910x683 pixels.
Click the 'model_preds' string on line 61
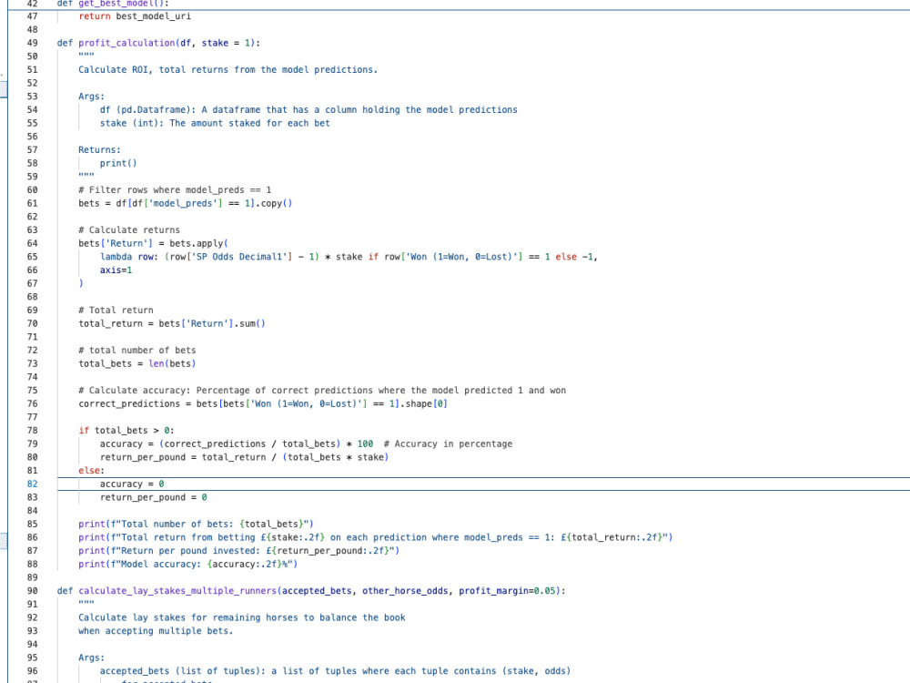(x=186, y=203)
